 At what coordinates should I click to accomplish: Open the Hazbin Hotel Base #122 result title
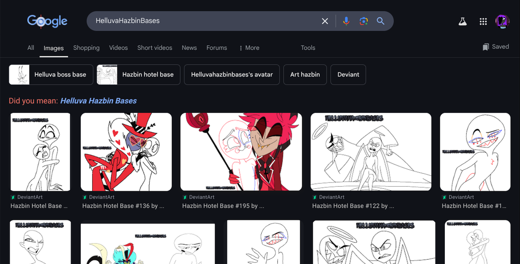(x=353, y=206)
